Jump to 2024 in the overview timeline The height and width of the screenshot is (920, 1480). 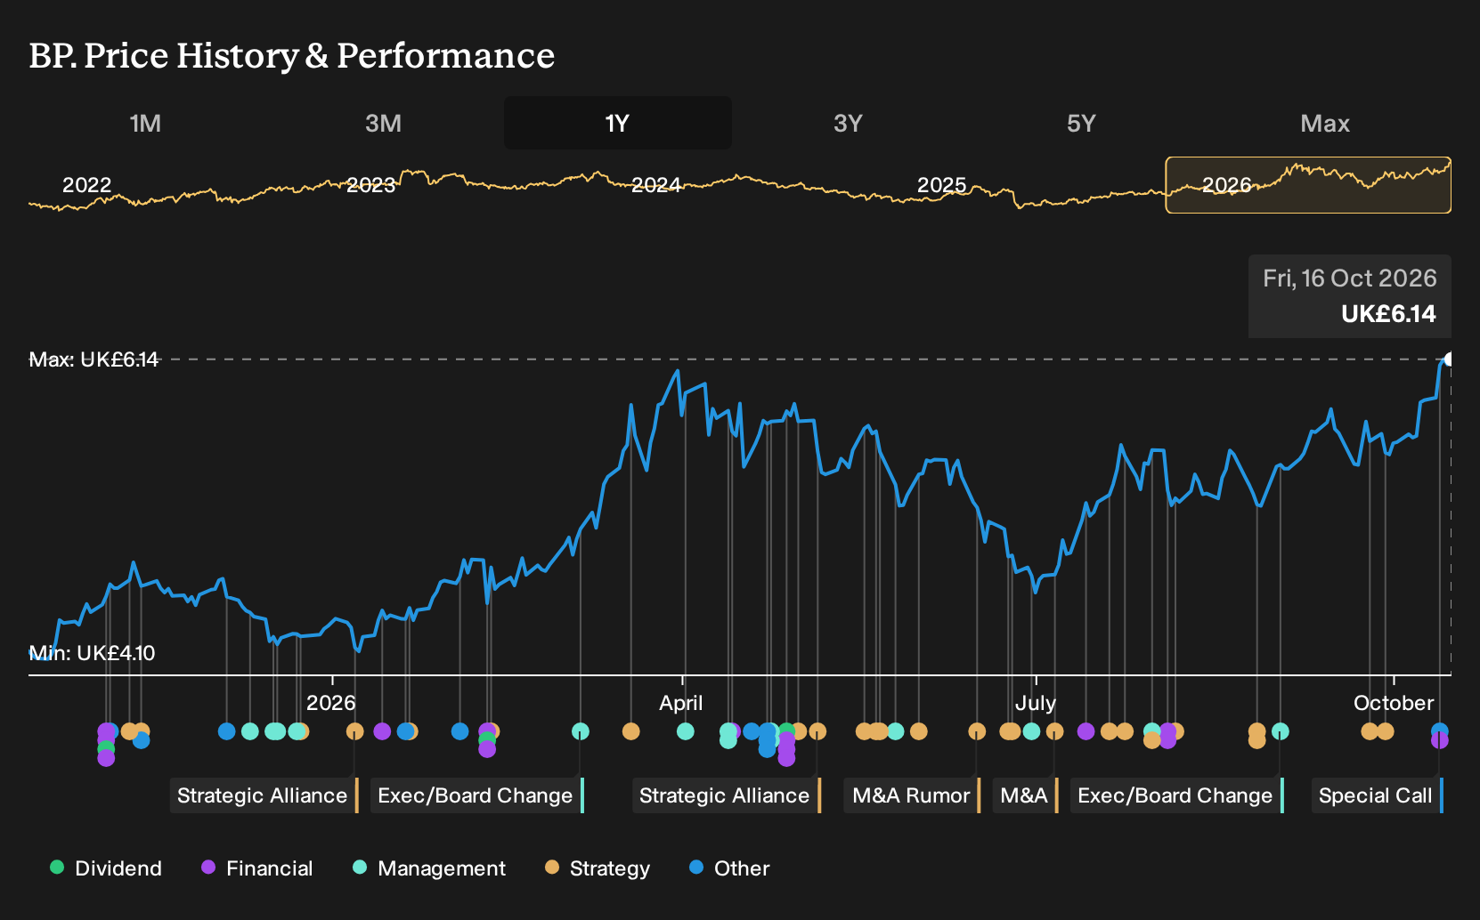click(656, 185)
